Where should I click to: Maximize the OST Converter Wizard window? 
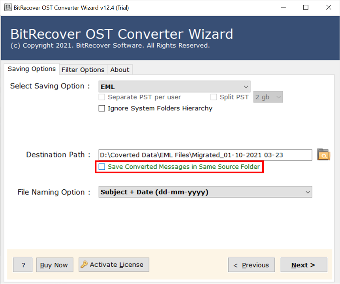point(306,7)
